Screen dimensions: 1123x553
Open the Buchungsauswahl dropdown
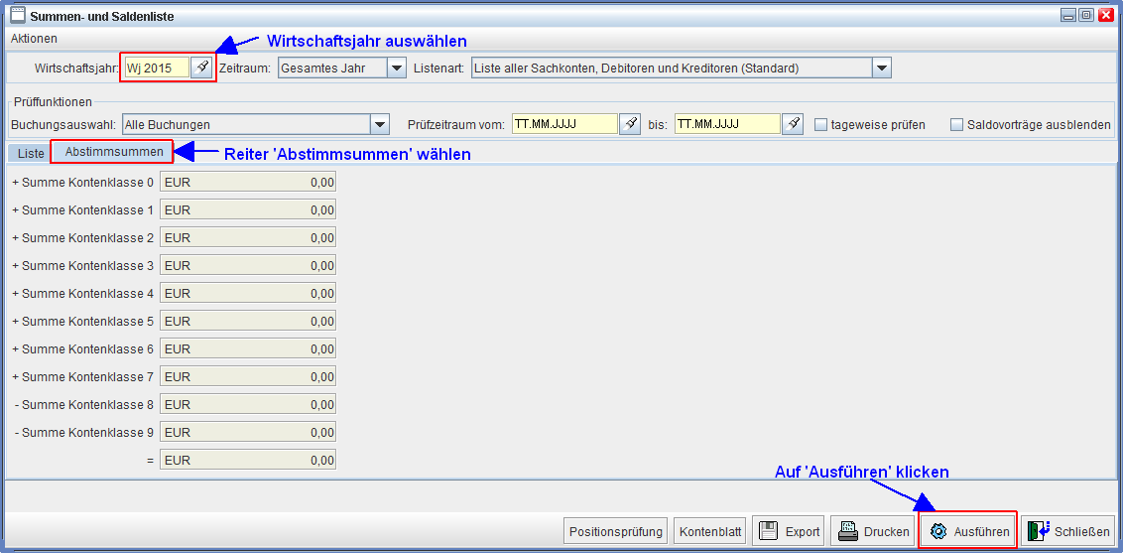coord(379,124)
